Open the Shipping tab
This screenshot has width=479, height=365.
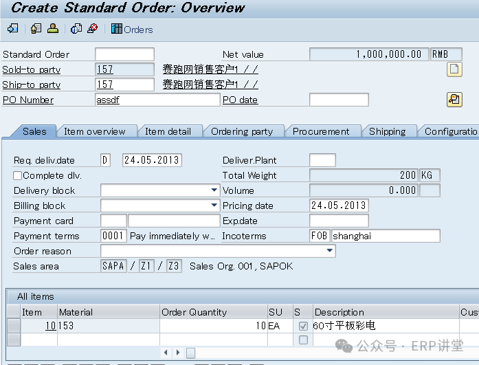click(388, 131)
